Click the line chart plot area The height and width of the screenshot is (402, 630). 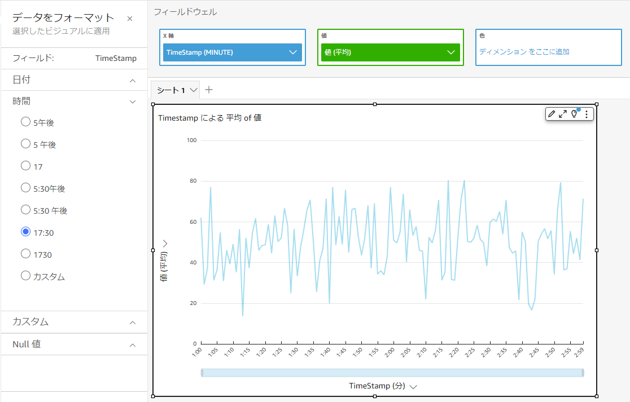pos(392,242)
